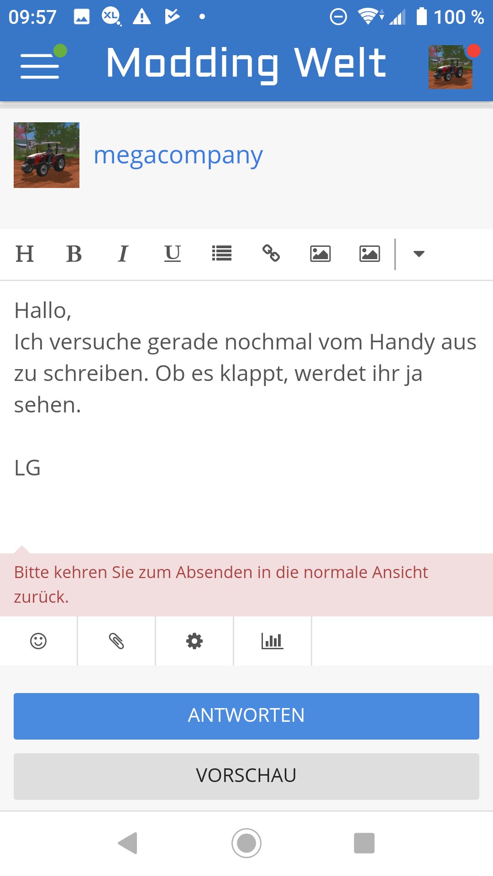Toggle underline text formatting
This screenshot has width=493, height=876.
tap(173, 254)
